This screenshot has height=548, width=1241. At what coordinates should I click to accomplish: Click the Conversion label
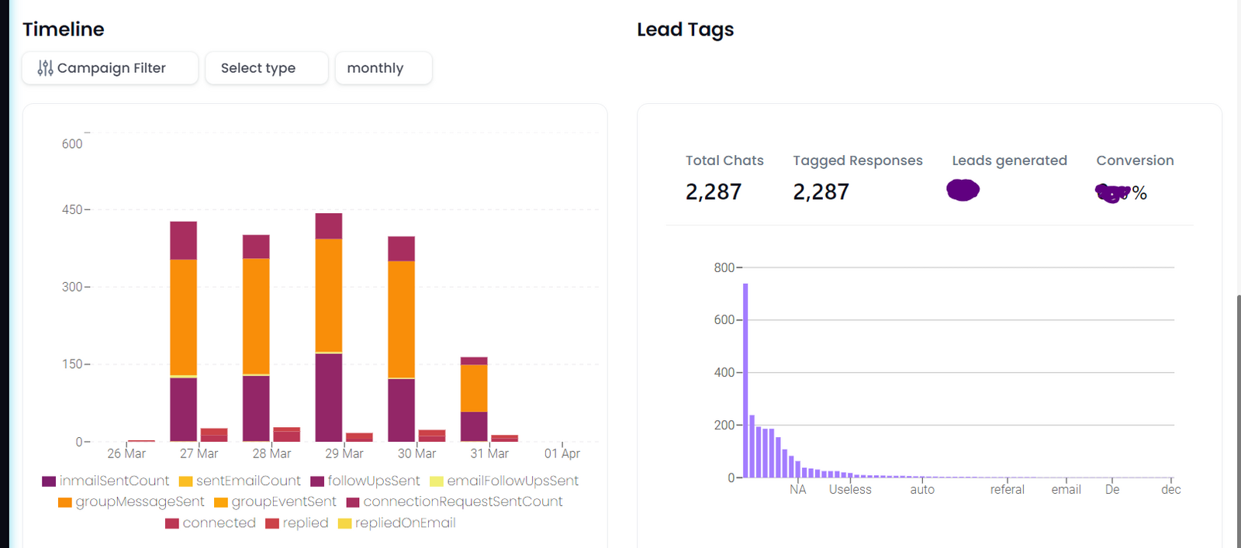(1135, 160)
